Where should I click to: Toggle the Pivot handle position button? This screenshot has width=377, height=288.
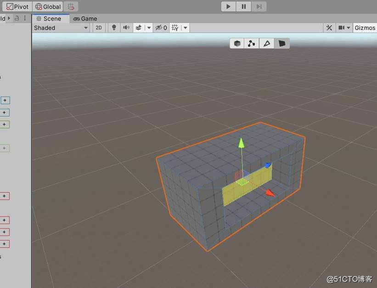tap(17, 6)
